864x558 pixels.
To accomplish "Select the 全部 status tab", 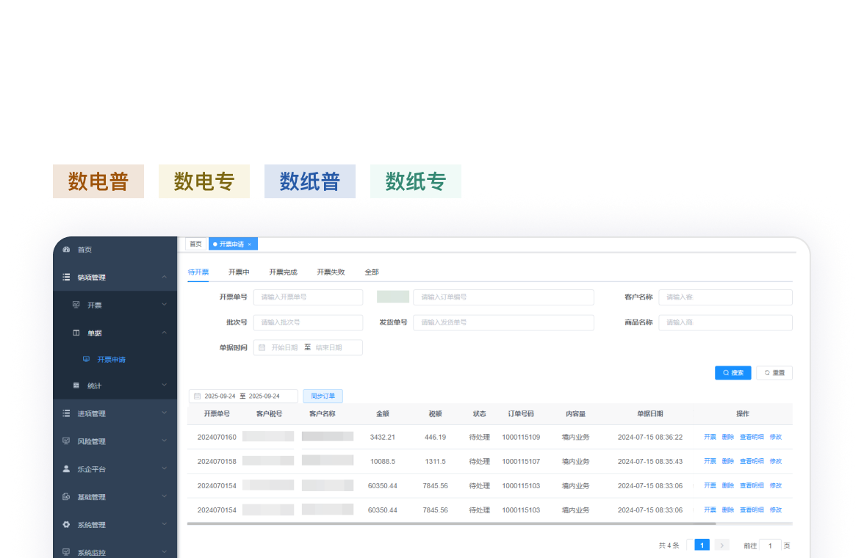I will point(372,272).
